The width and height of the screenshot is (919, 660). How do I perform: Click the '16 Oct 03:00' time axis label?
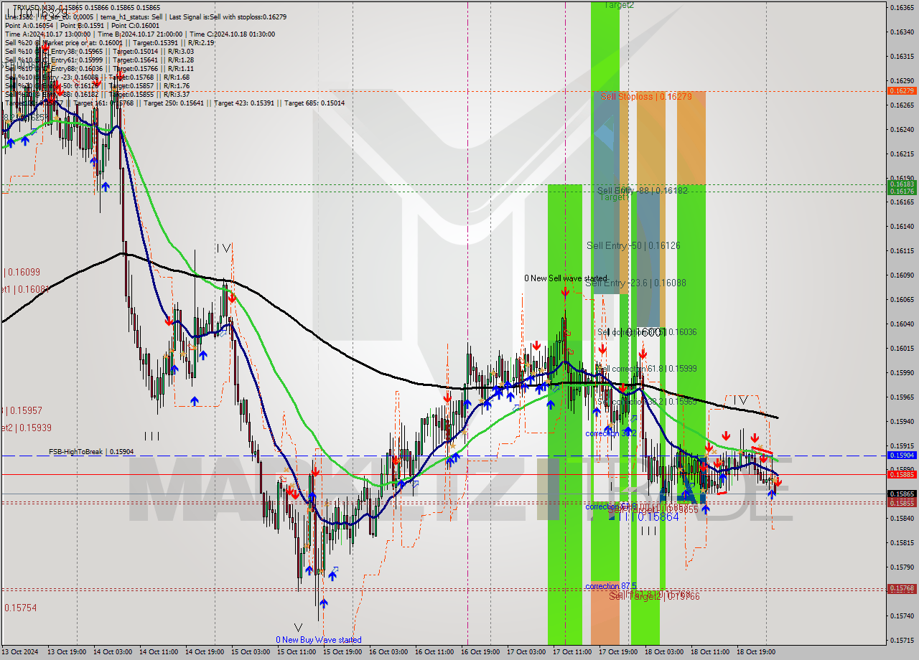388,652
